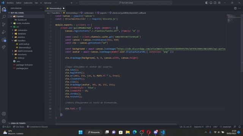The image size is (243, 136).
Task: Change encoding via UTF-8 status item
Action: click(208, 127)
